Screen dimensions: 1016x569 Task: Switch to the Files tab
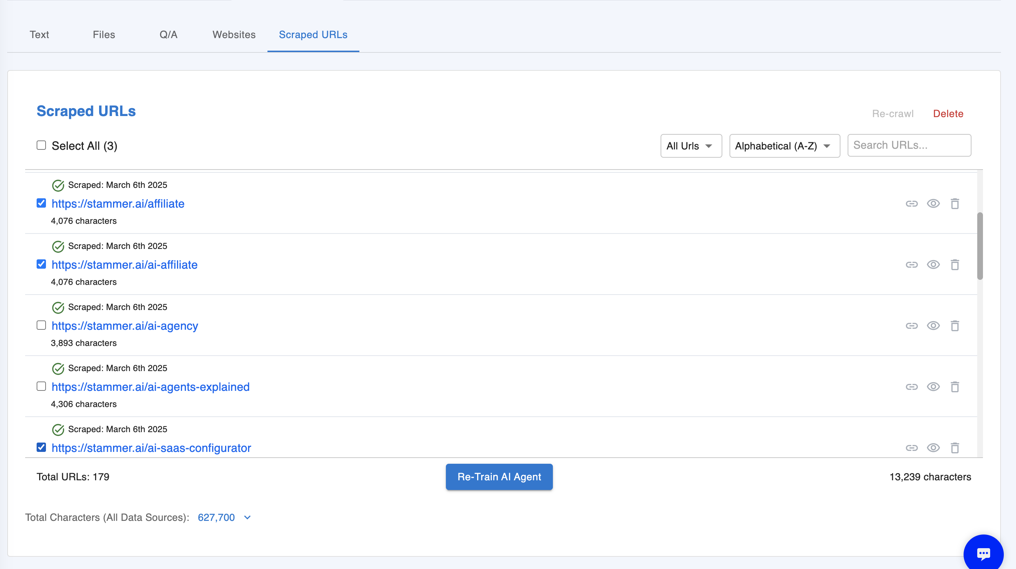(x=104, y=35)
